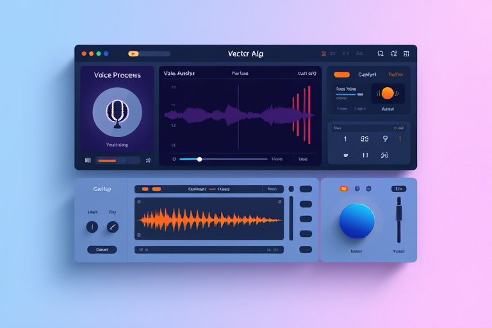492x328 pixels.
Task: Click the vertical fader handle in bottom-right panel
Action: 399,213
